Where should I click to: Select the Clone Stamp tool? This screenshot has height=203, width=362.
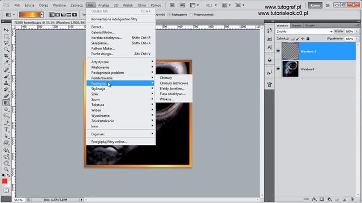(x=6, y=83)
